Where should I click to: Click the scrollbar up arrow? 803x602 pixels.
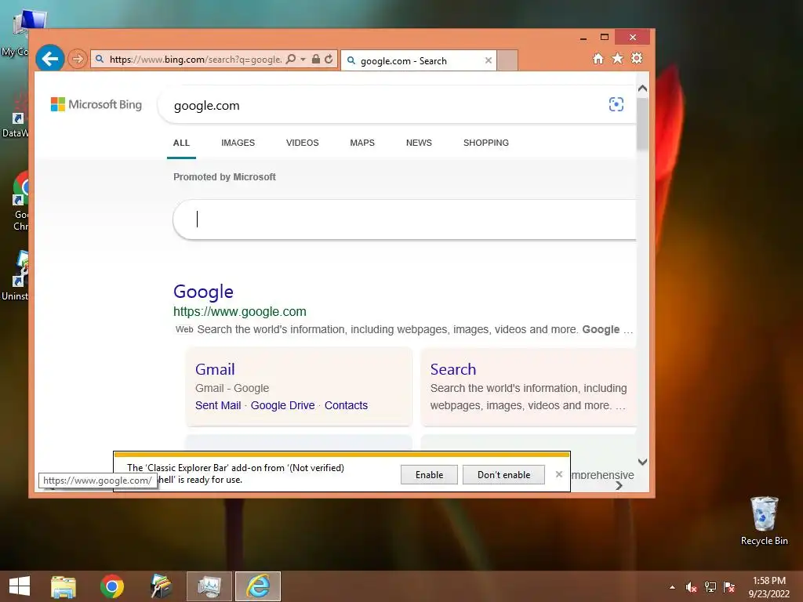tap(643, 88)
